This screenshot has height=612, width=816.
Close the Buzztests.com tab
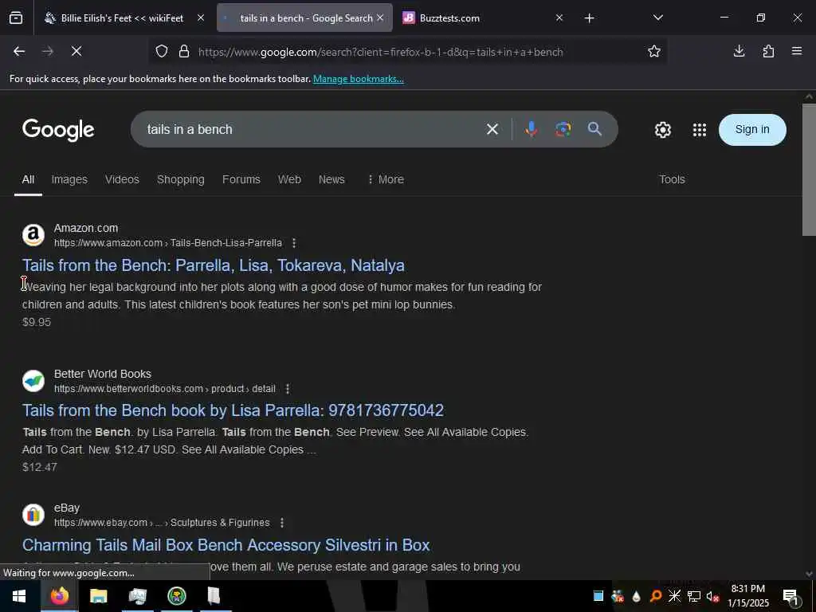[x=559, y=18]
